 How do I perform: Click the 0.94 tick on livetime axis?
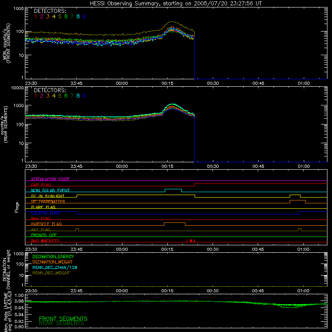19,315
